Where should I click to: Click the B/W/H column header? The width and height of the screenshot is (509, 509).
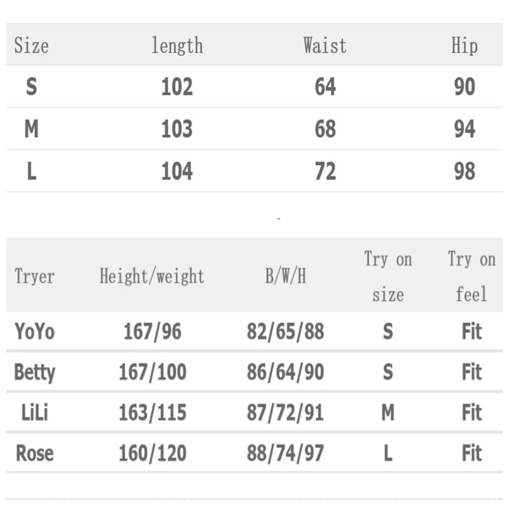point(286,276)
